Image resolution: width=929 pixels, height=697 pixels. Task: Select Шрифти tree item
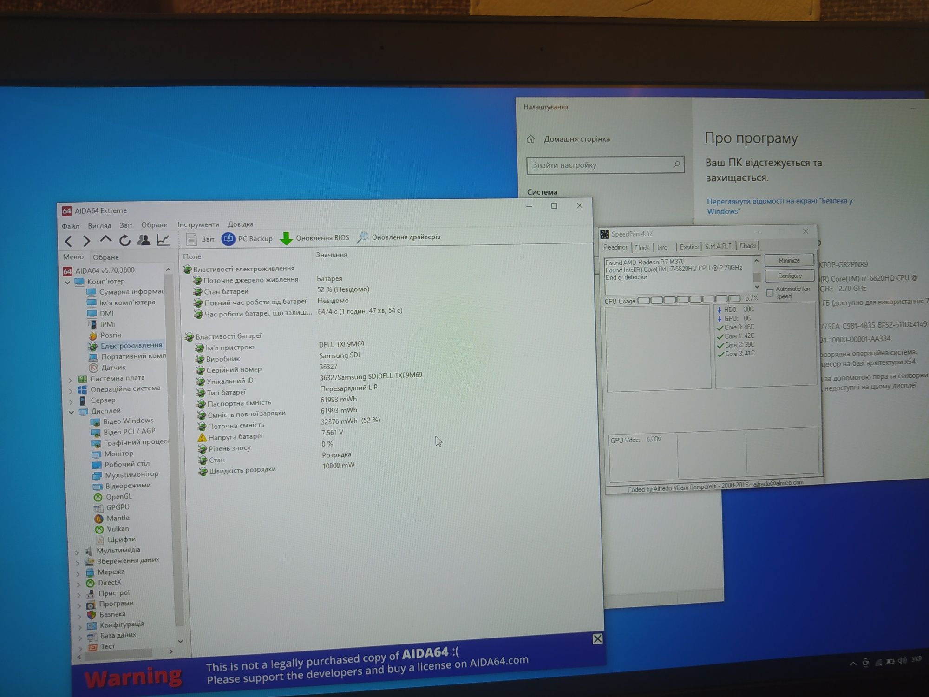[116, 539]
